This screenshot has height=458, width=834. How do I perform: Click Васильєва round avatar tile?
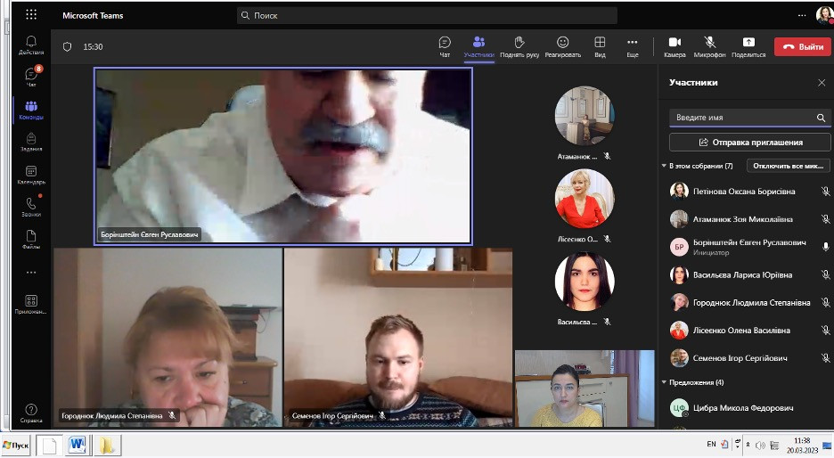click(x=584, y=281)
